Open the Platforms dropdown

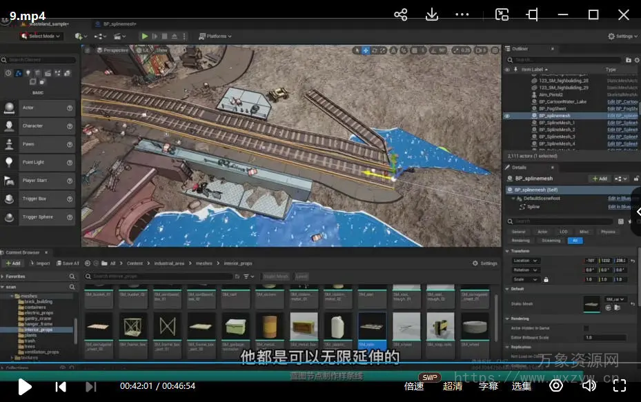[x=215, y=36]
